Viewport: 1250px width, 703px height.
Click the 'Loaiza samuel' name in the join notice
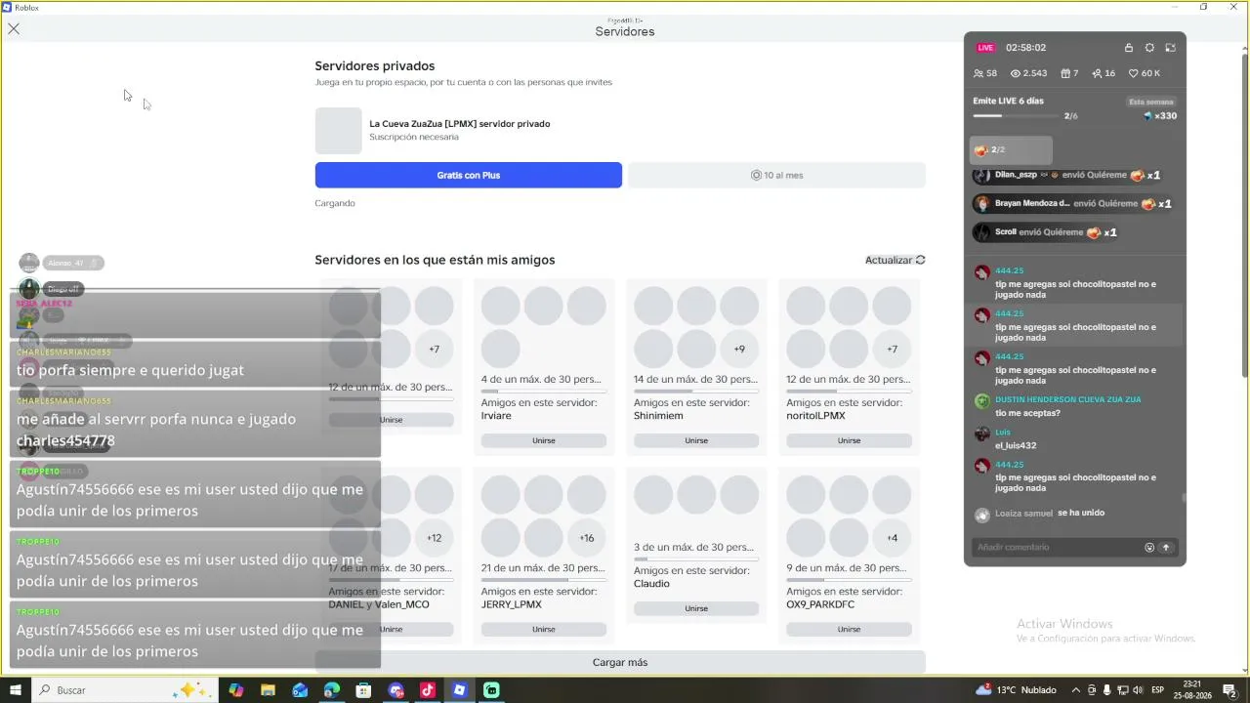1023,514
